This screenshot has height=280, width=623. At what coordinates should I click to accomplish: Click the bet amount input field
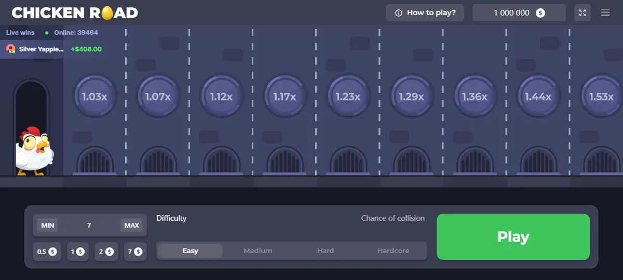pyautogui.click(x=89, y=225)
